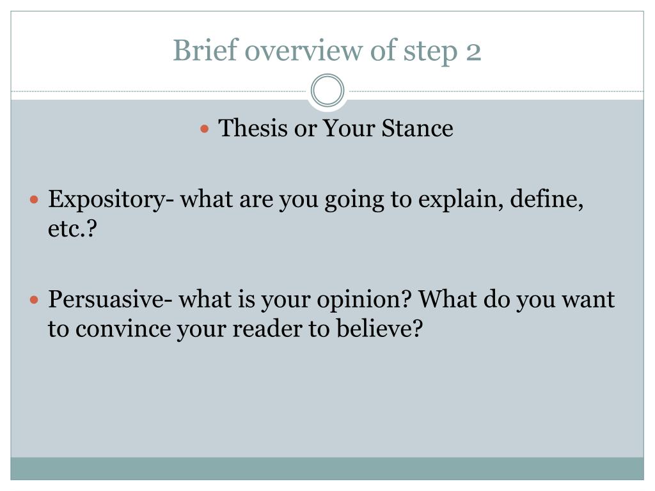Click the dotted divider line right of the circle
Image resolution: width=655 pixels, height=491 pixels.
[x=496, y=91]
